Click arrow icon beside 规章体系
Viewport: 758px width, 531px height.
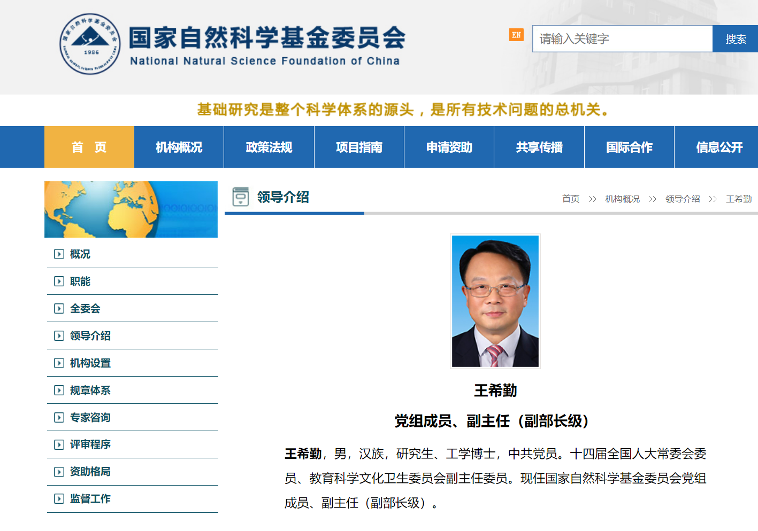tap(59, 391)
